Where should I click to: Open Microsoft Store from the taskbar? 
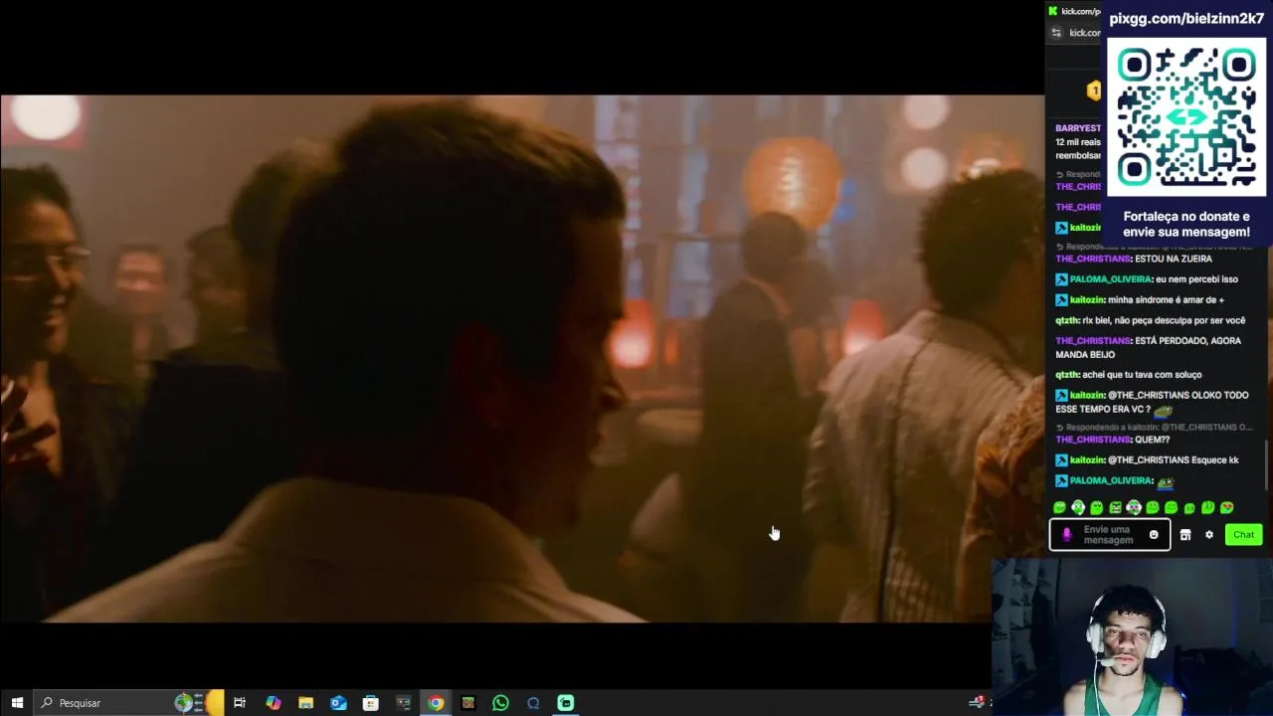click(371, 703)
